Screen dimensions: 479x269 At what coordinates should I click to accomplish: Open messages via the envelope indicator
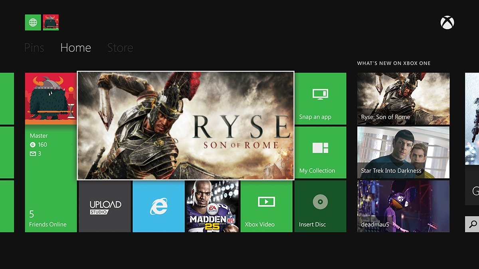(33, 153)
